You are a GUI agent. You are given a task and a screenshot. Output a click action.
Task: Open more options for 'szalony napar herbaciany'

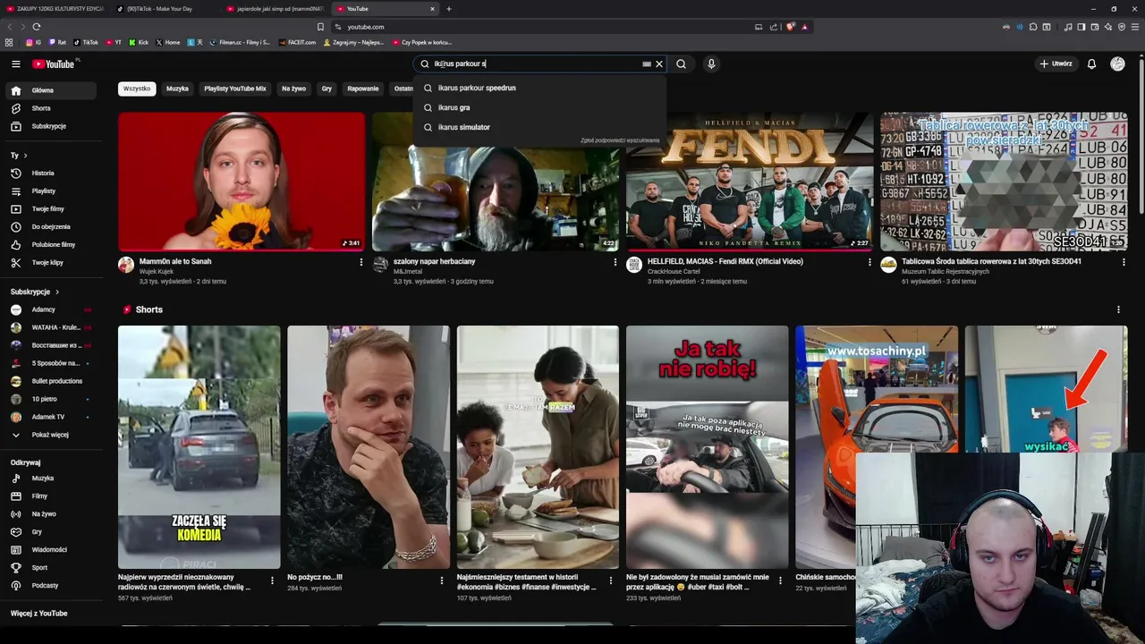click(x=615, y=262)
